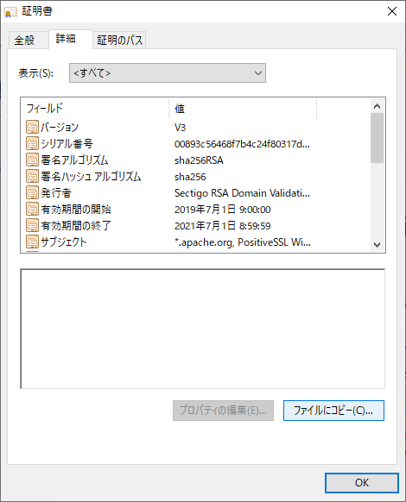
Task: Click the field list scrollbar thumb
Action: (x=377, y=138)
